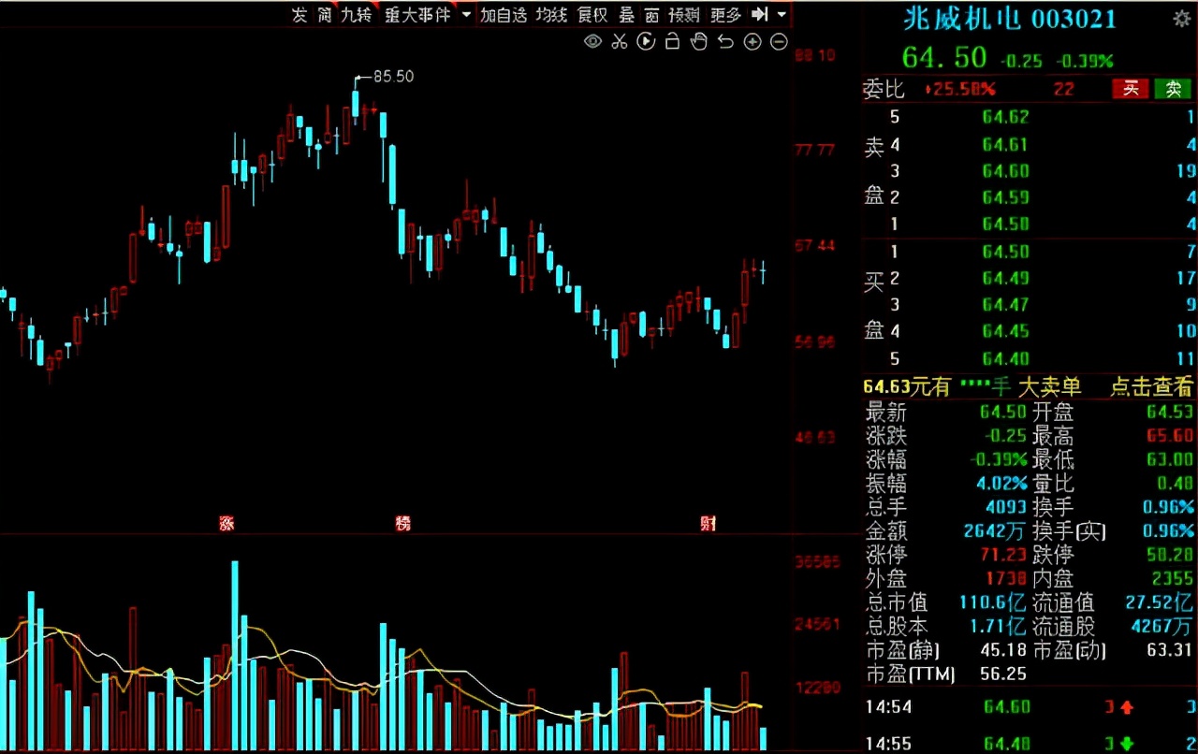
Task: Click the 大卖单 label
Action: 1049,386
